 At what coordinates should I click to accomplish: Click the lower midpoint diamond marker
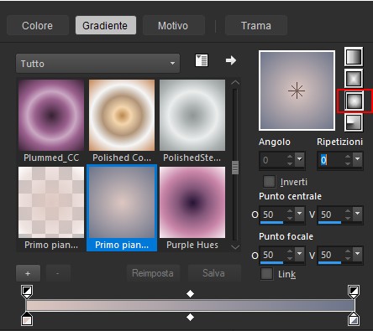click(190, 317)
